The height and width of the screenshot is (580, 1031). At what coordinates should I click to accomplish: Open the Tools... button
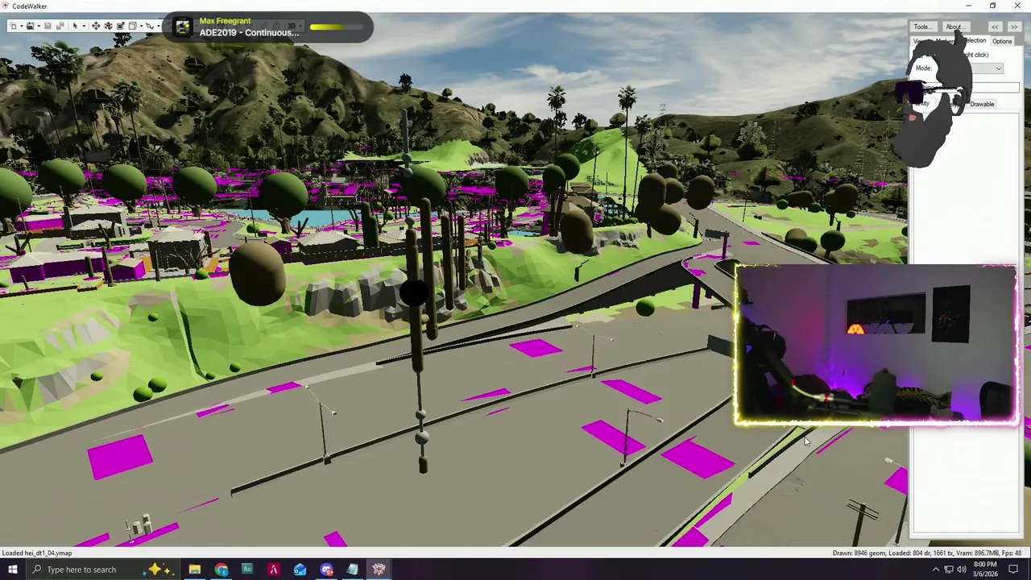(922, 27)
